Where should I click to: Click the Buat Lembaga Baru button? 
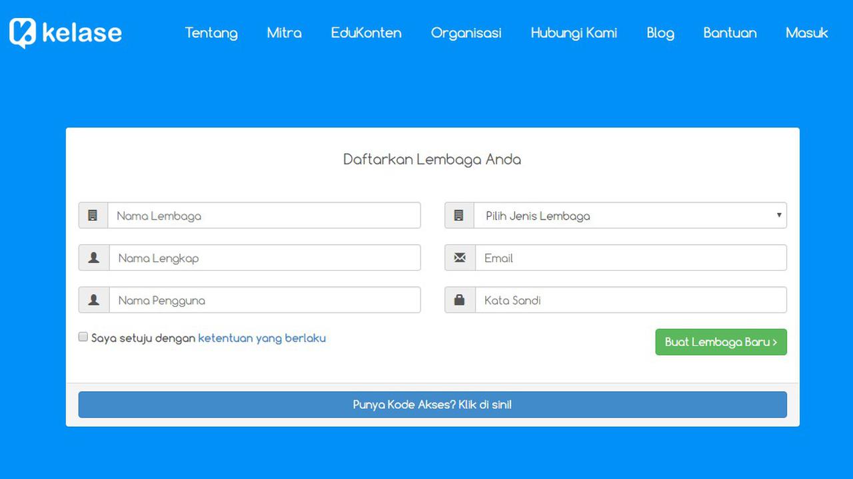(720, 341)
